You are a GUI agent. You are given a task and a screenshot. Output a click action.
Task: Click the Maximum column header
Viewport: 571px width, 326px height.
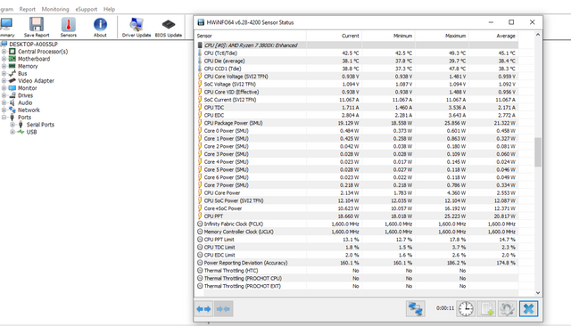coord(442,36)
